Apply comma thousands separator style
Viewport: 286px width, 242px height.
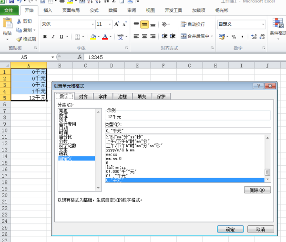pyautogui.click(x=242, y=37)
